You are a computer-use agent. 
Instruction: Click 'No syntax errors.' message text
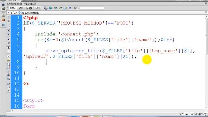pyautogui.click(x=30, y=13)
